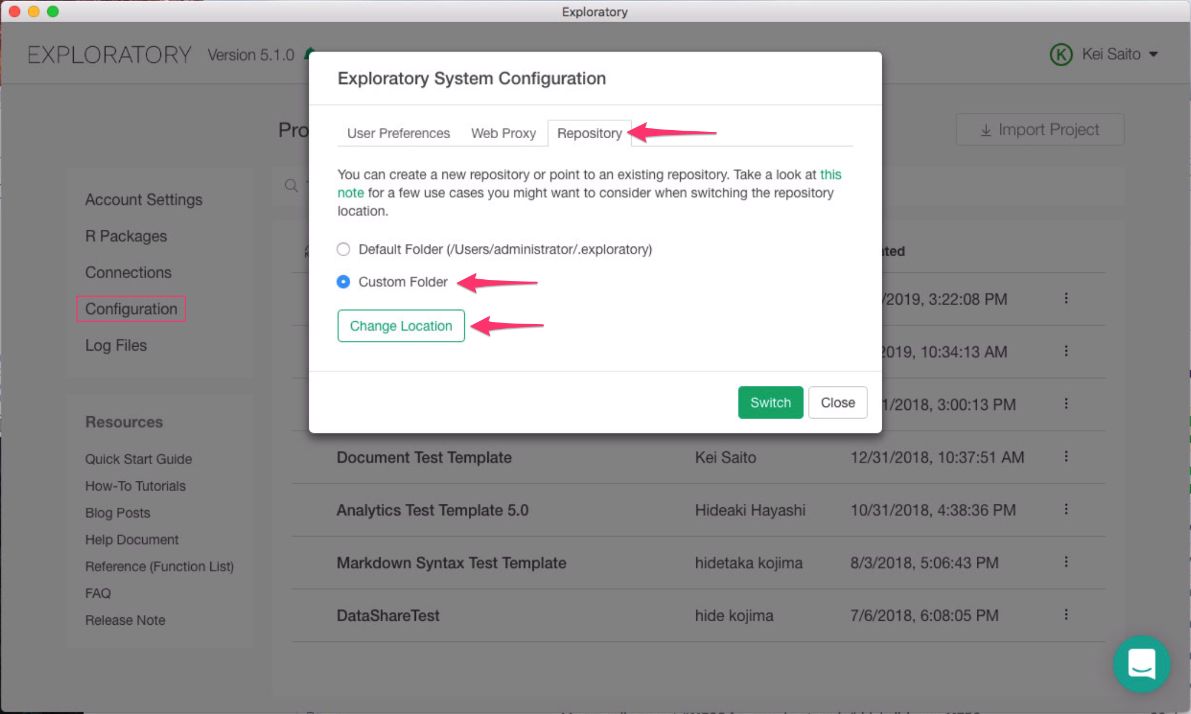
Task: Open the Quick Start Guide link
Action: 139,459
